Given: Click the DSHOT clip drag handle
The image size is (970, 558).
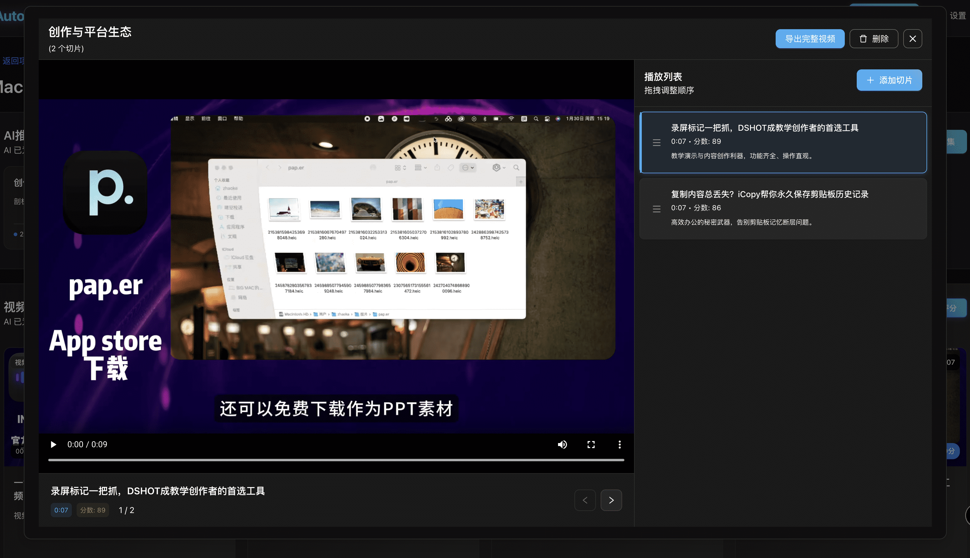Looking at the screenshot, I should click(x=657, y=143).
